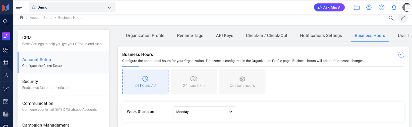Image resolution: width=412 pixels, height=127 pixels.
Task: Open the hamburger menu icon
Action: tap(19, 7)
